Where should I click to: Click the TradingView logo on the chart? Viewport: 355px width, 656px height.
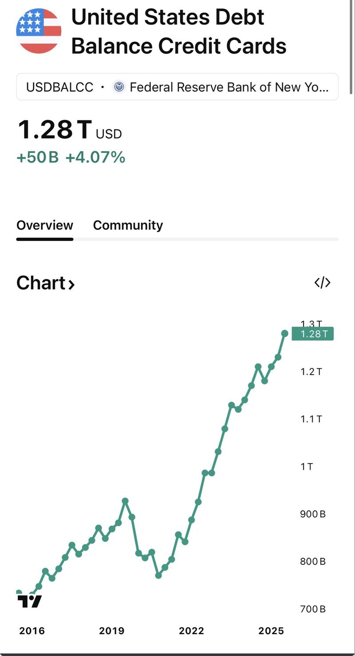[x=30, y=601]
